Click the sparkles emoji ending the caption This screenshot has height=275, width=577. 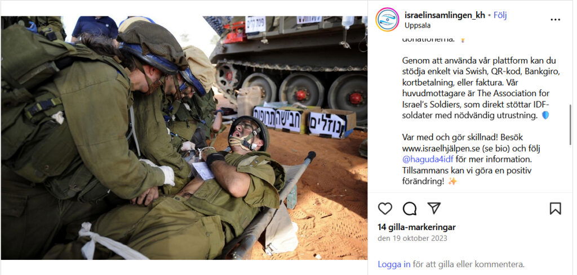(x=452, y=182)
